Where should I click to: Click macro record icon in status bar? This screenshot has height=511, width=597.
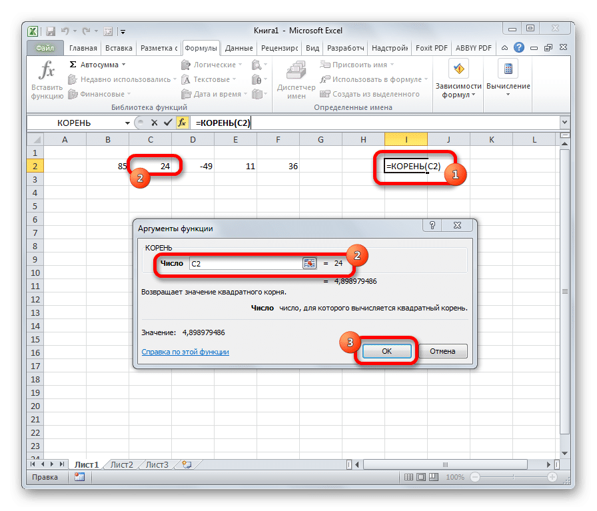tap(79, 477)
